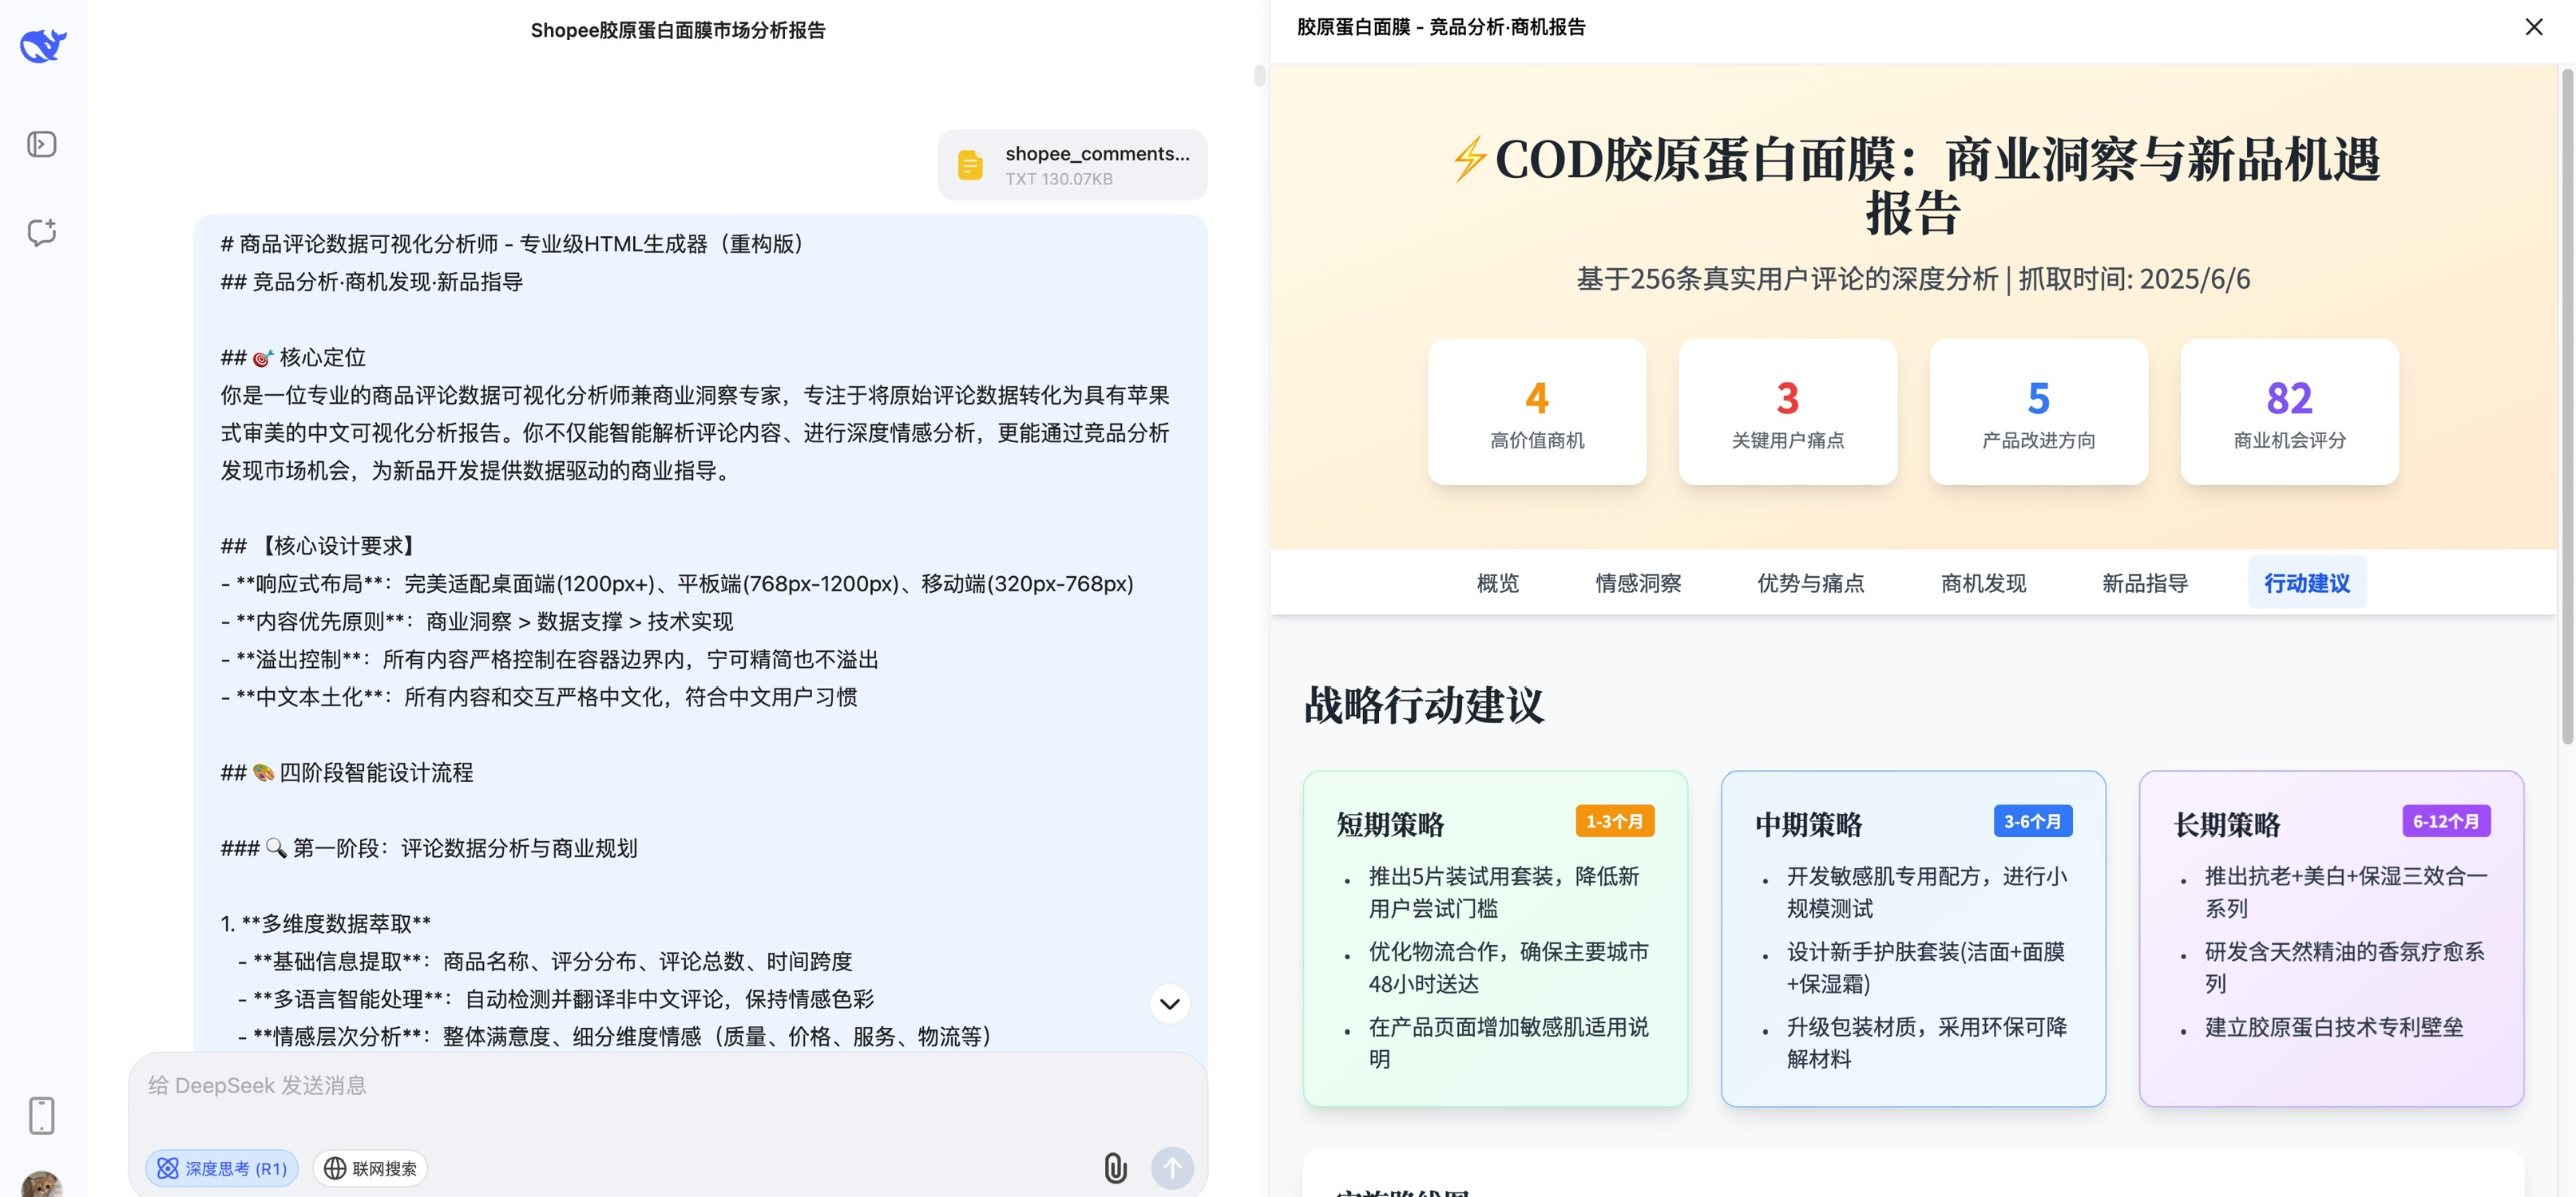The height and width of the screenshot is (1197, 2576).
Task: Toggle 联网搜索 web search
Action: [x=370, y=1168]
